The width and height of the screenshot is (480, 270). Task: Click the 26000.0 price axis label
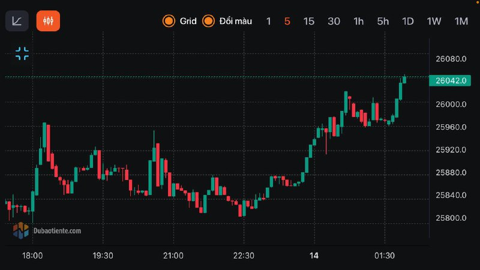tap(451, 104)
